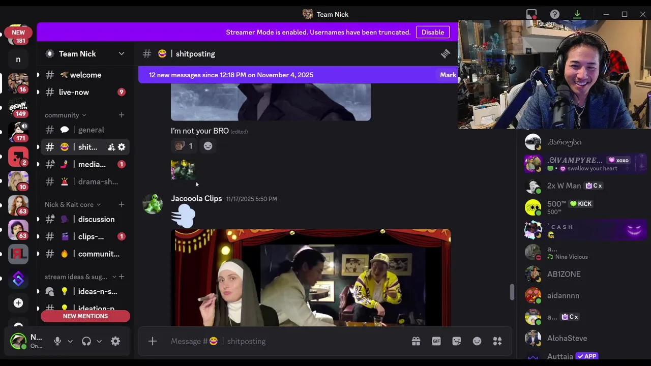Open the nun video embed thumbnail
The width and height of the screenshot is (651, 366).
311,278
